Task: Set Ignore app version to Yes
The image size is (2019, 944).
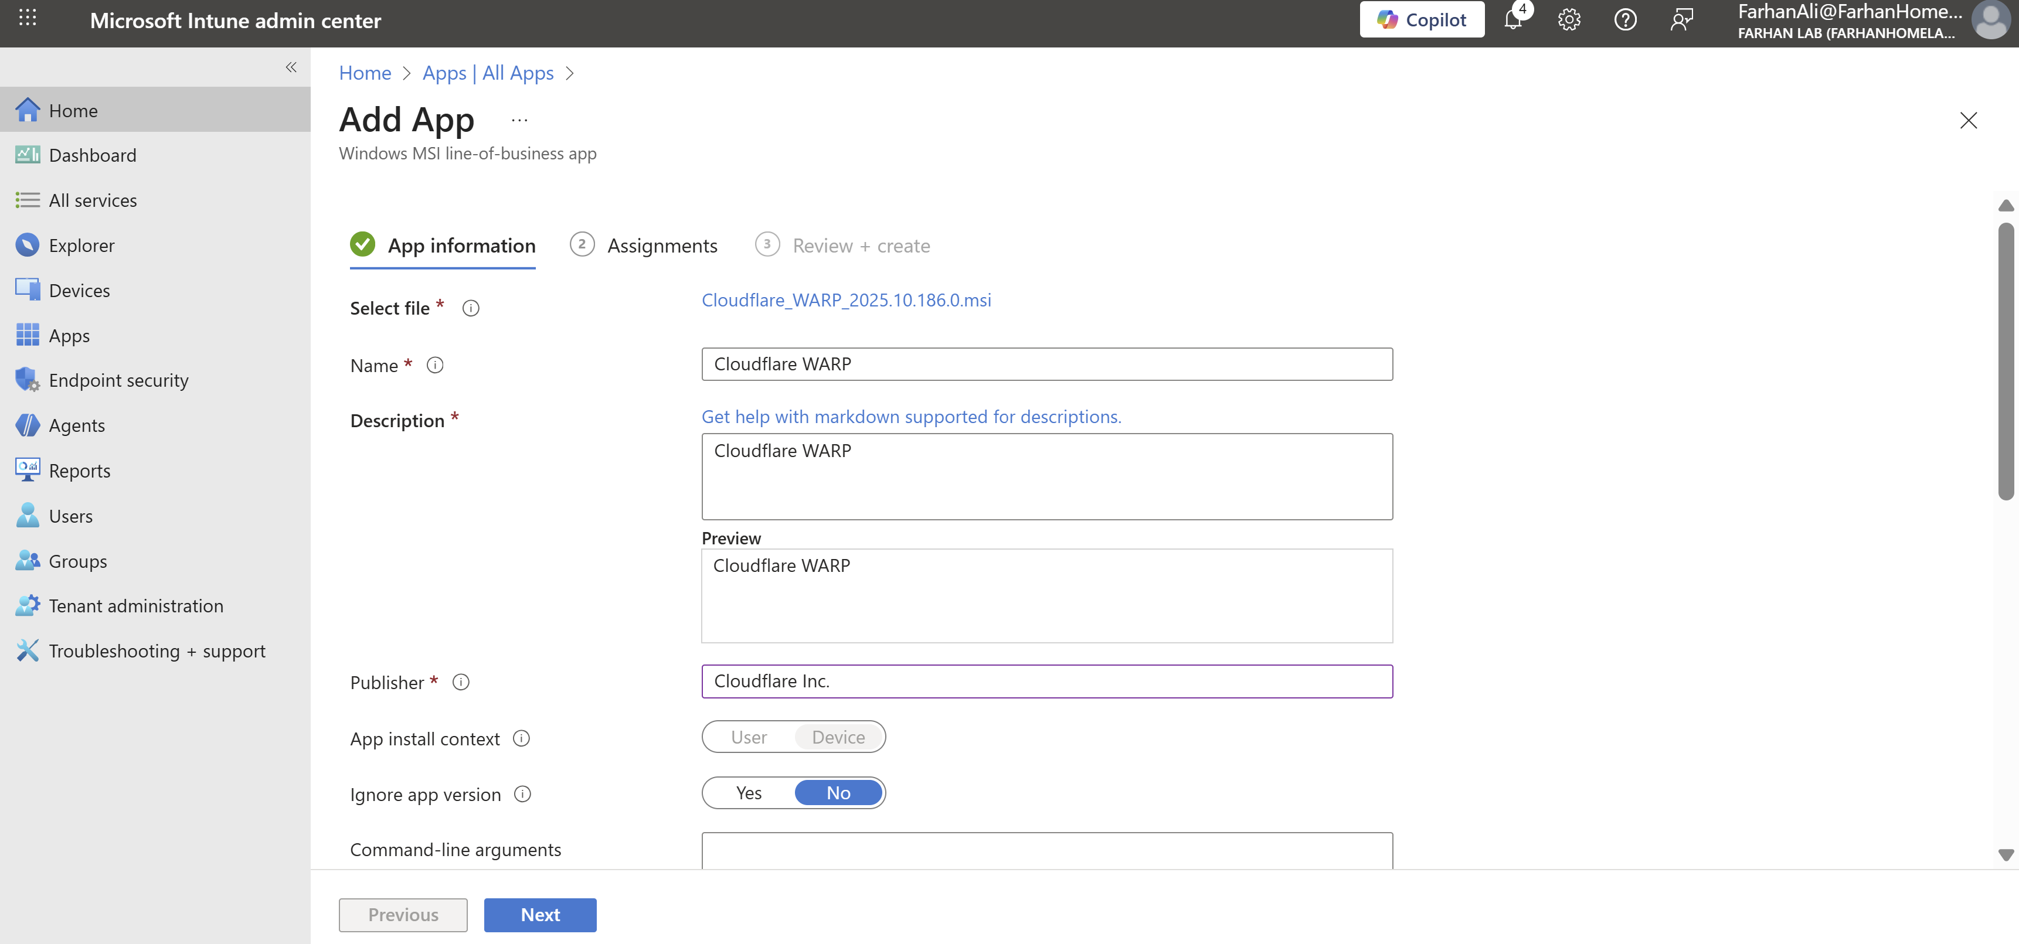Action: 749,793
